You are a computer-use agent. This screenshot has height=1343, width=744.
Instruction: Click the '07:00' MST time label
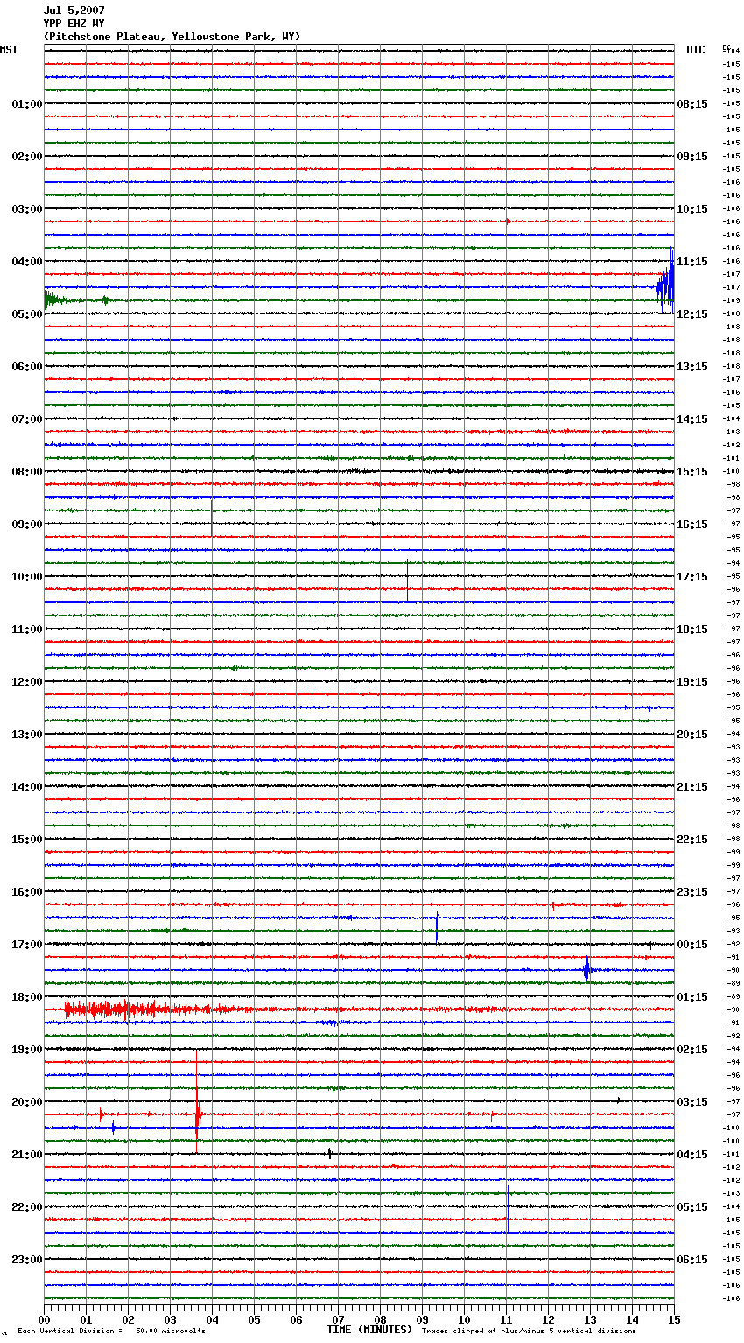click(27, 419)
